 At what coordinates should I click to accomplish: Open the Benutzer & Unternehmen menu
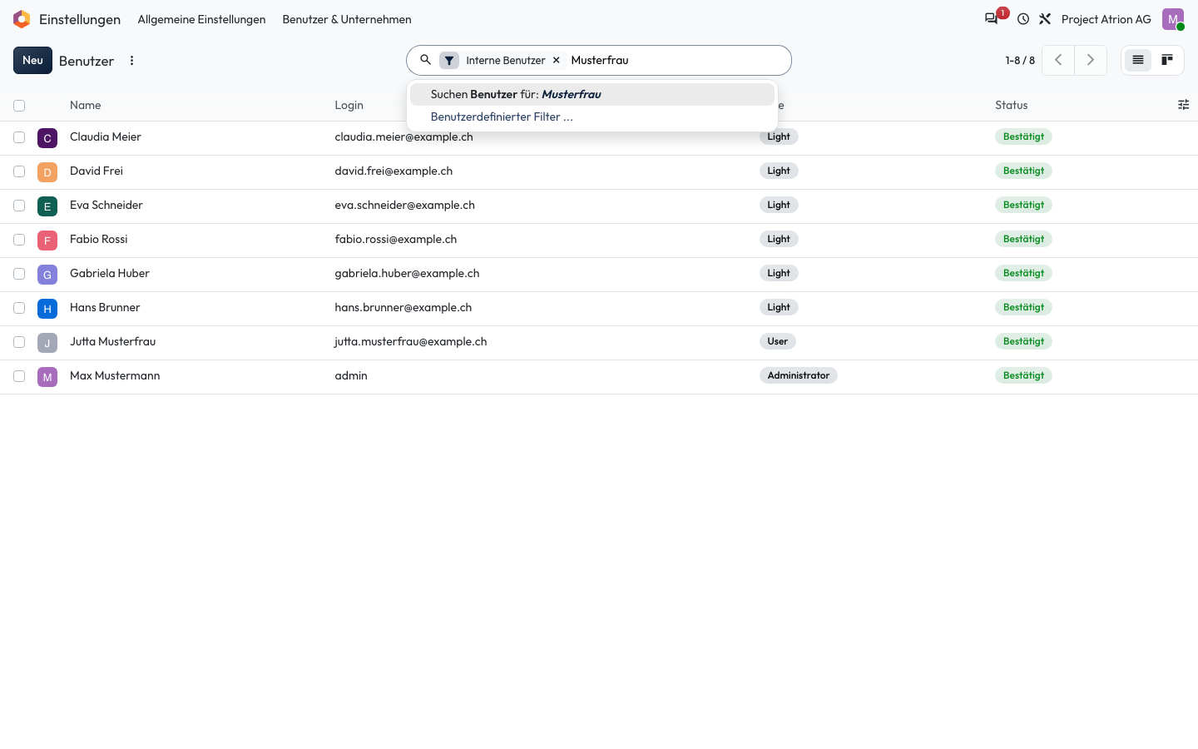[x=347, y=19]
